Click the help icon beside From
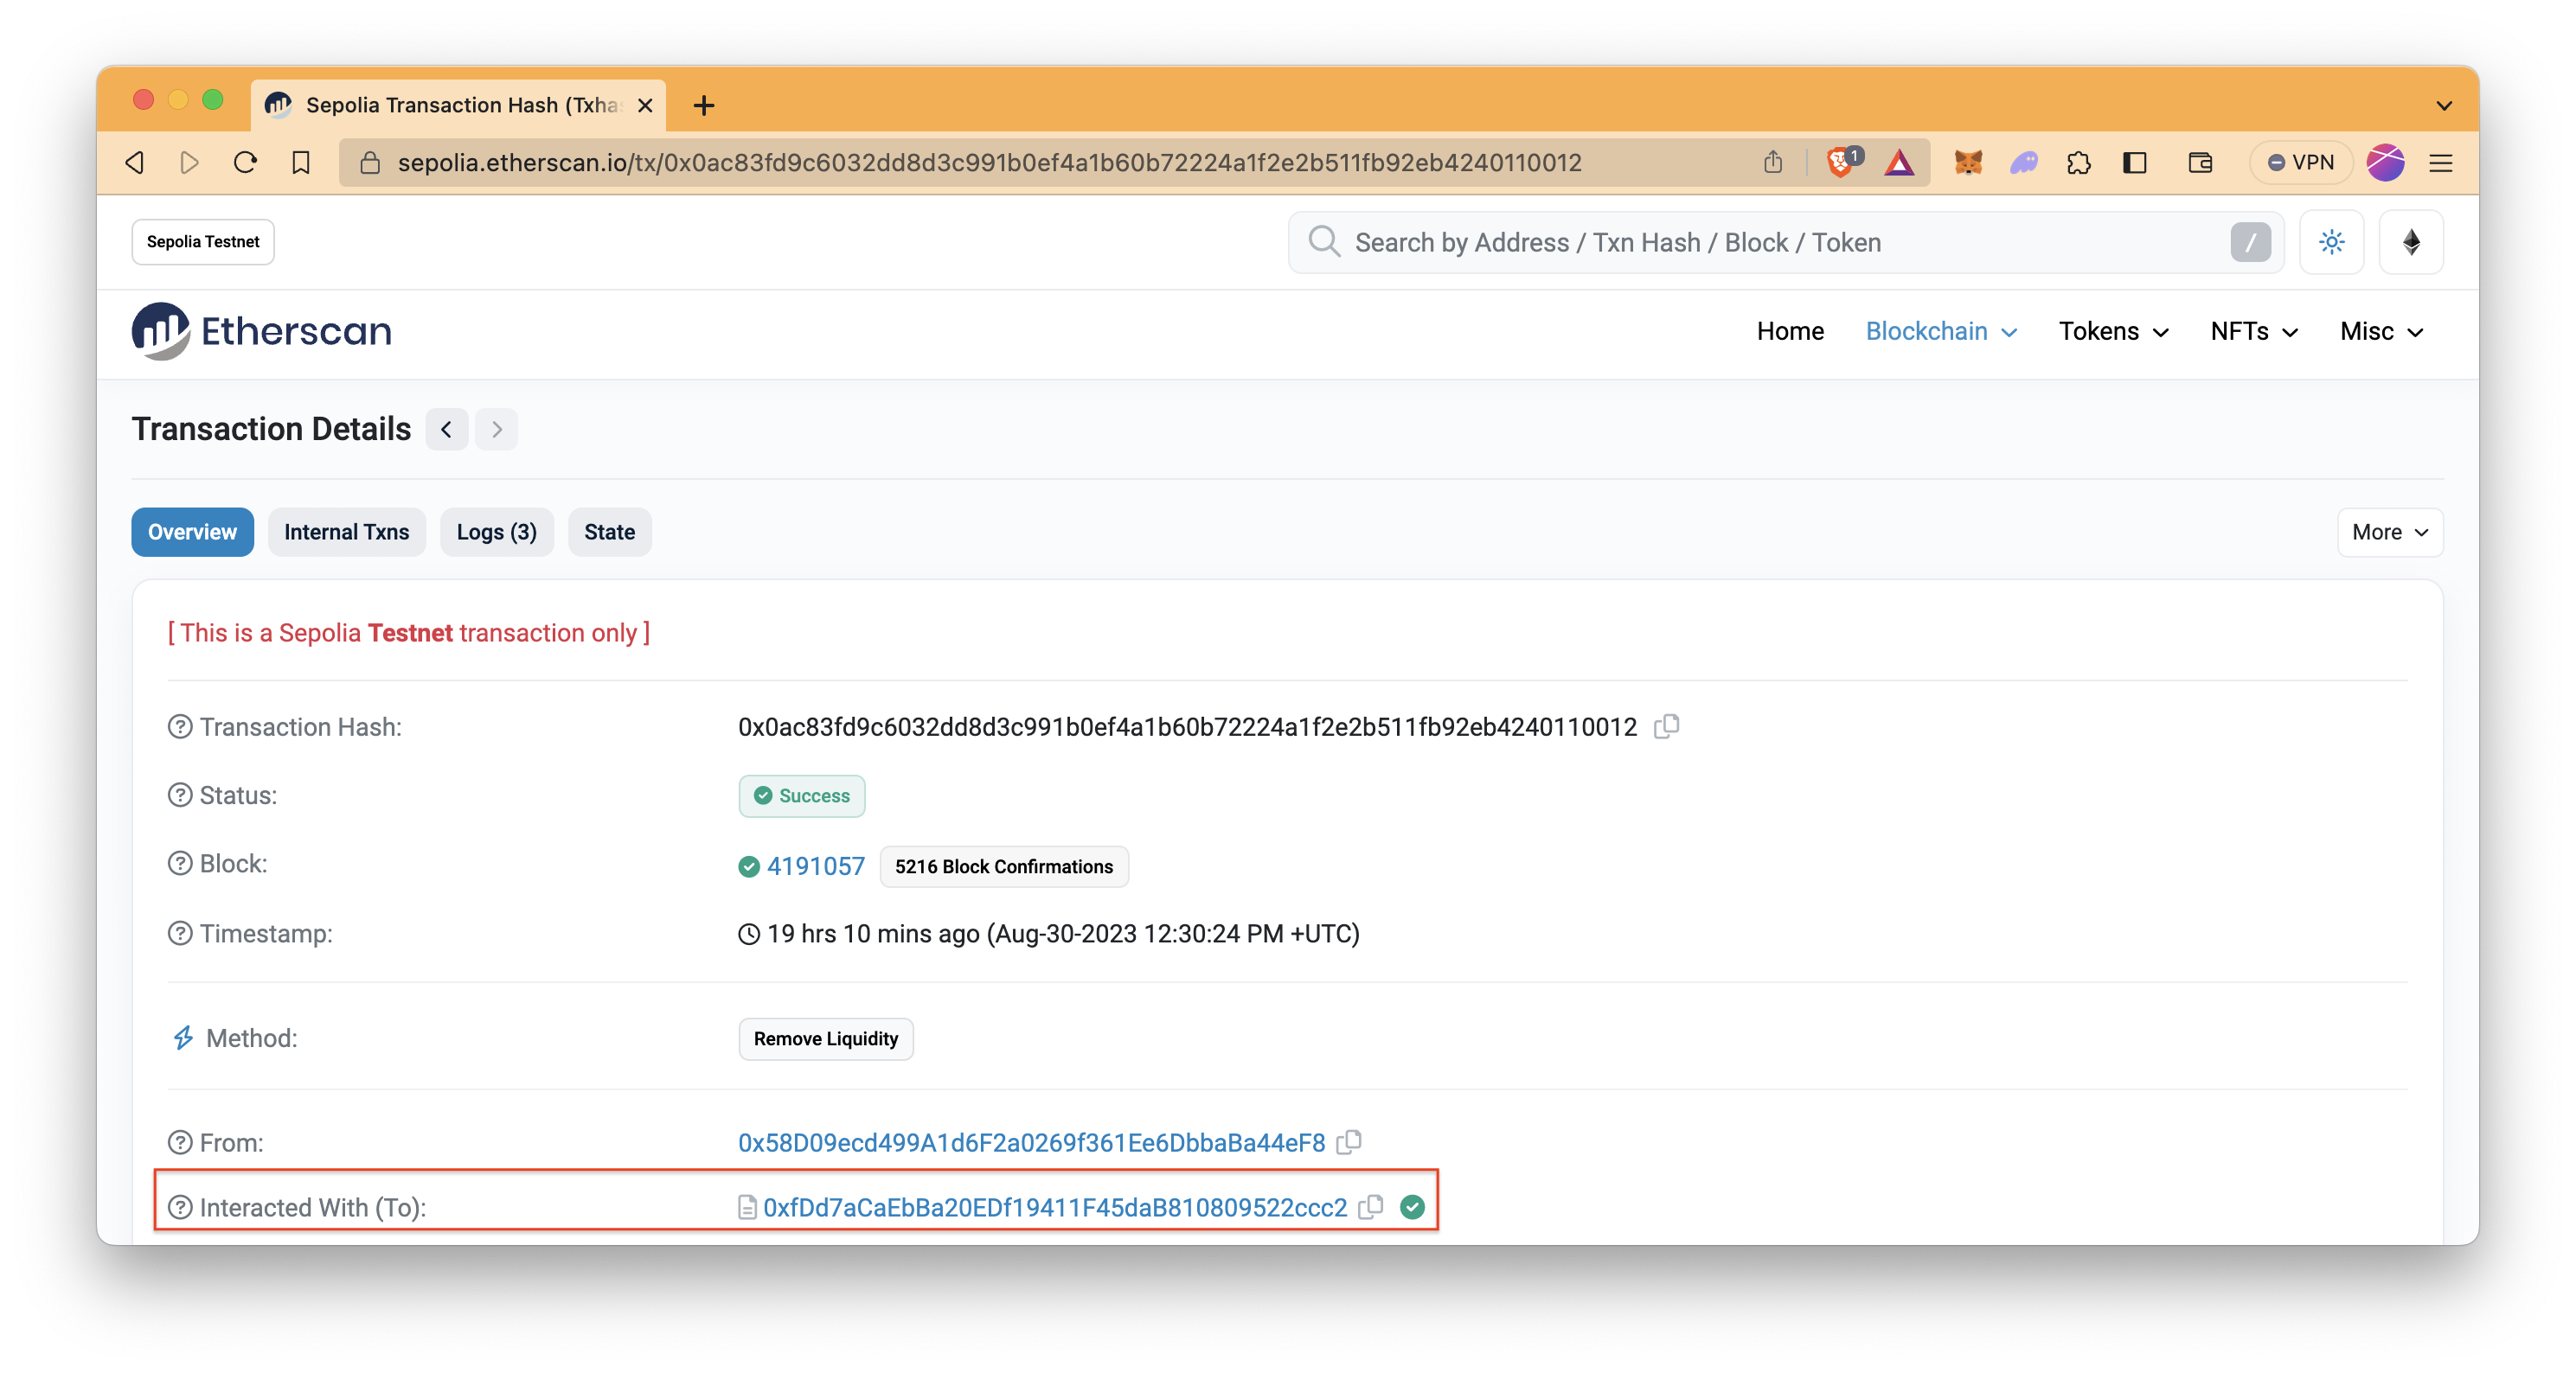The image size is (2576, 1373). tap(180, 1142)
